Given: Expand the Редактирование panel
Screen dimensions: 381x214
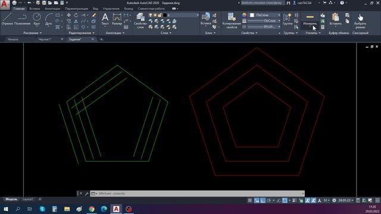Looking at the screenshot, I should 82,33.
